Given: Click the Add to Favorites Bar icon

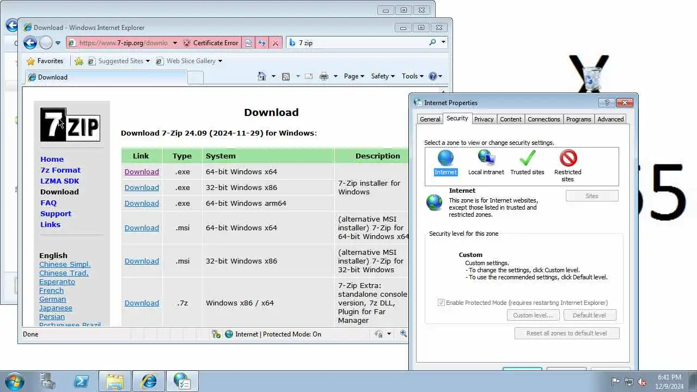Looking at the screenshot, I should point(79,61).
